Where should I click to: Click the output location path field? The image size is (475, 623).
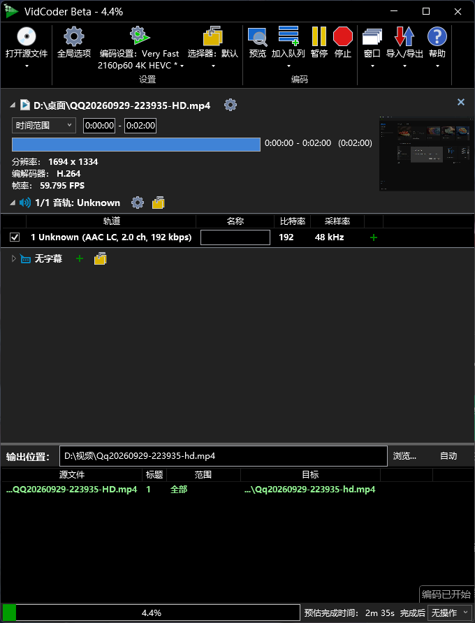[x=224, y=456]
